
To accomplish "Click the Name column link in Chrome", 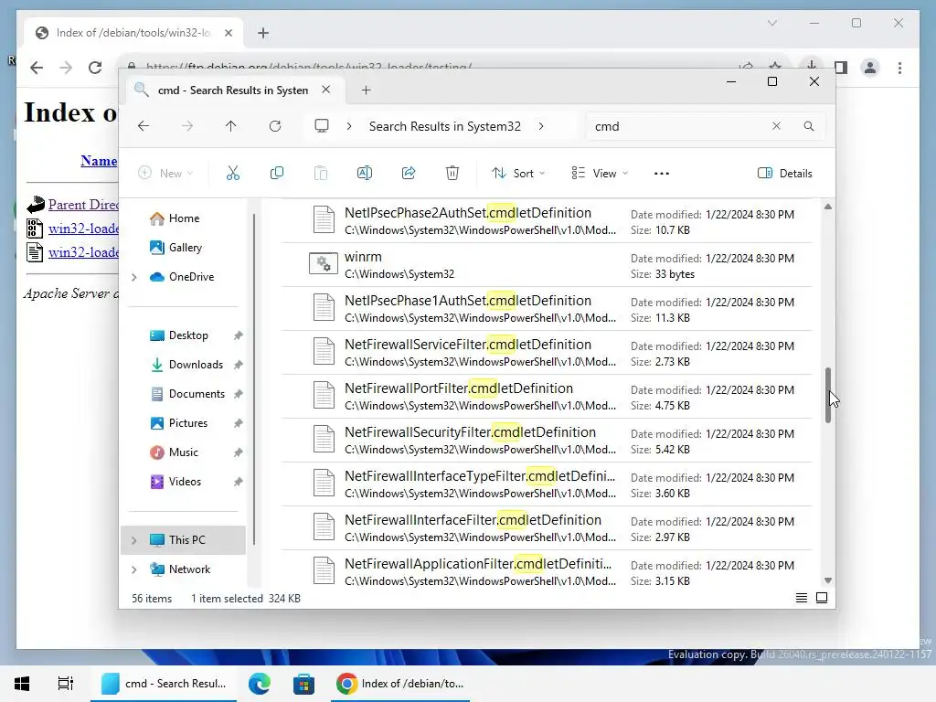I will coord(99,161).
